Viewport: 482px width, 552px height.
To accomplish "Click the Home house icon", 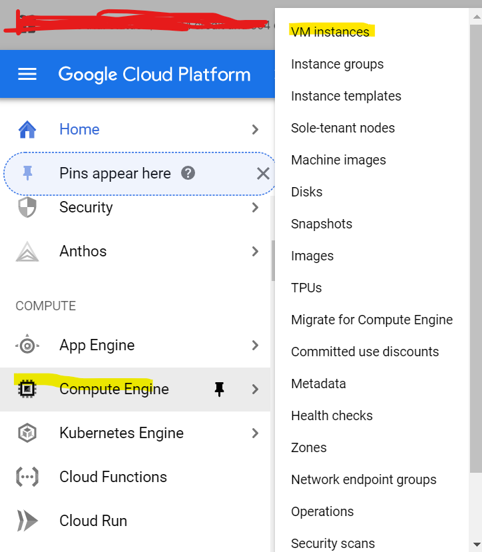I will tap(27, 130).
